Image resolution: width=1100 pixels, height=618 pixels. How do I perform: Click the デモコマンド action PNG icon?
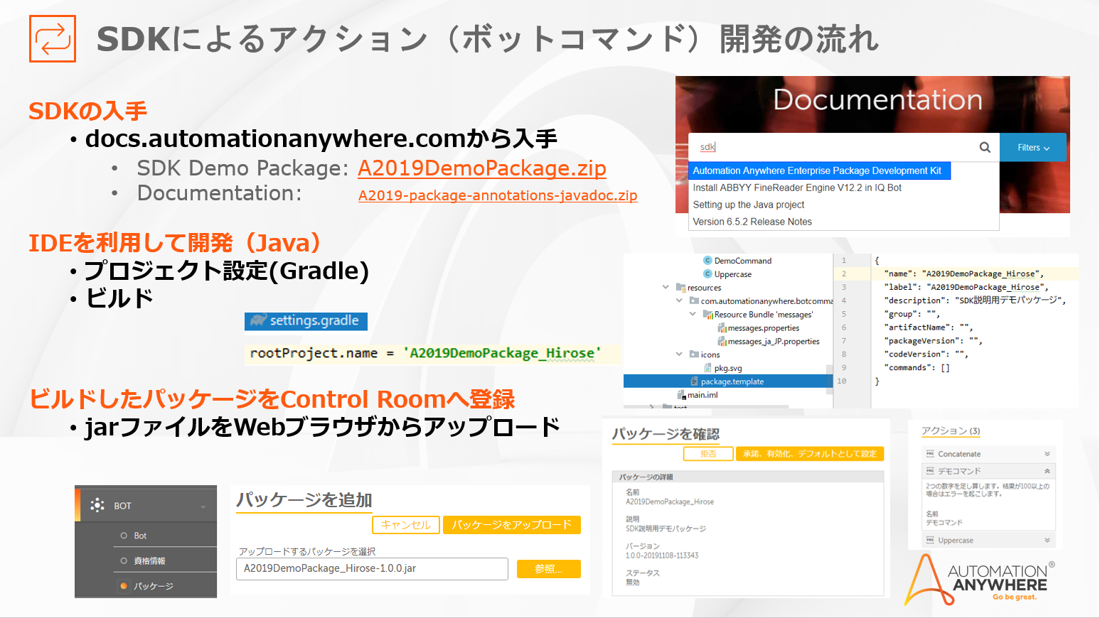point(930,471)
